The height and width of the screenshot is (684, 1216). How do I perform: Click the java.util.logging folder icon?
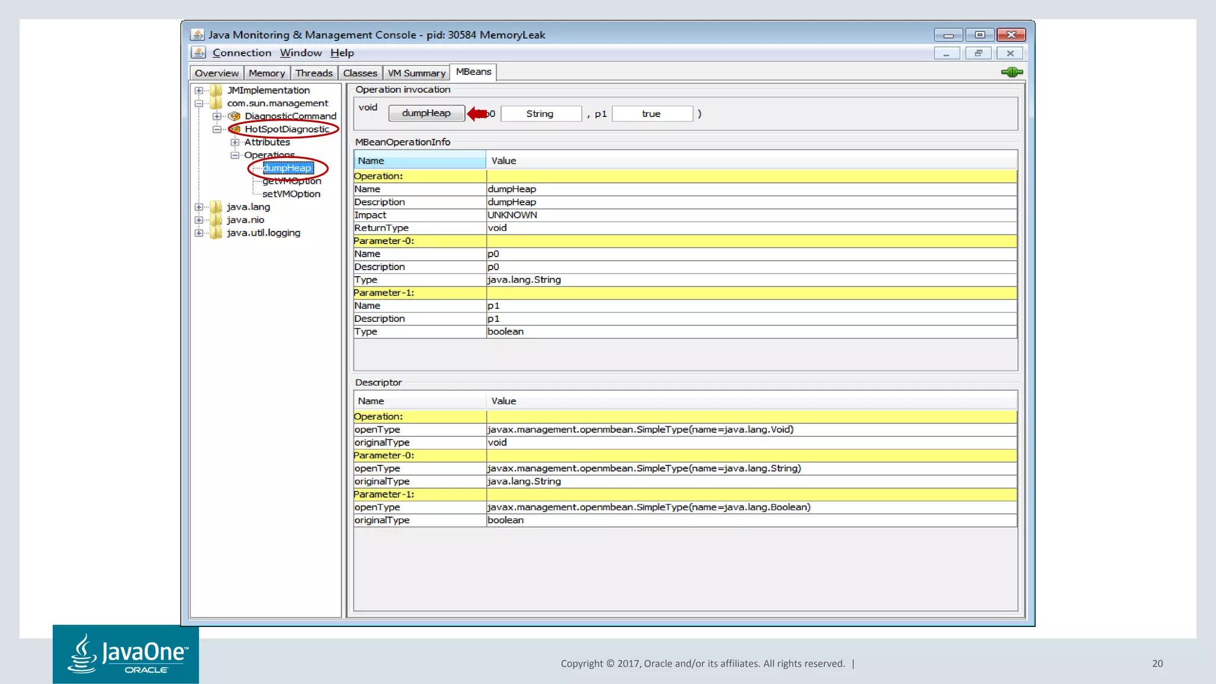pyautogui.click(x=217, y=233)
